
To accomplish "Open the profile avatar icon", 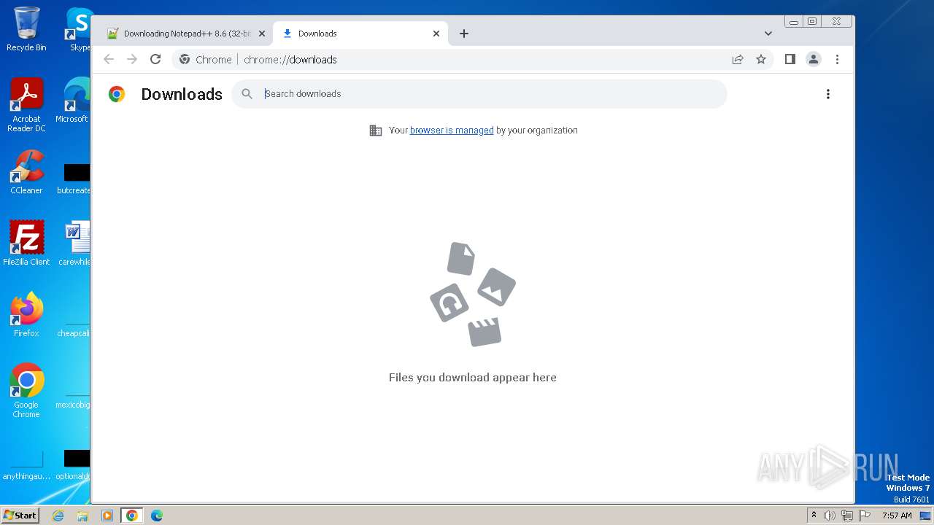I will (x=814, y=60).
